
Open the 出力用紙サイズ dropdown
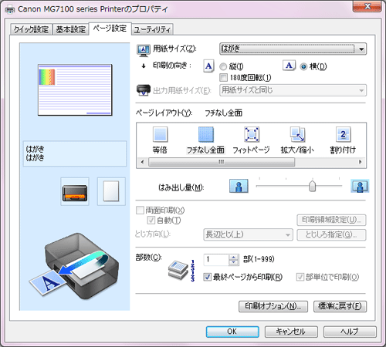293,90
